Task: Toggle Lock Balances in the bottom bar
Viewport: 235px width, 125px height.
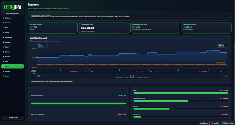Action: (204, 123)
